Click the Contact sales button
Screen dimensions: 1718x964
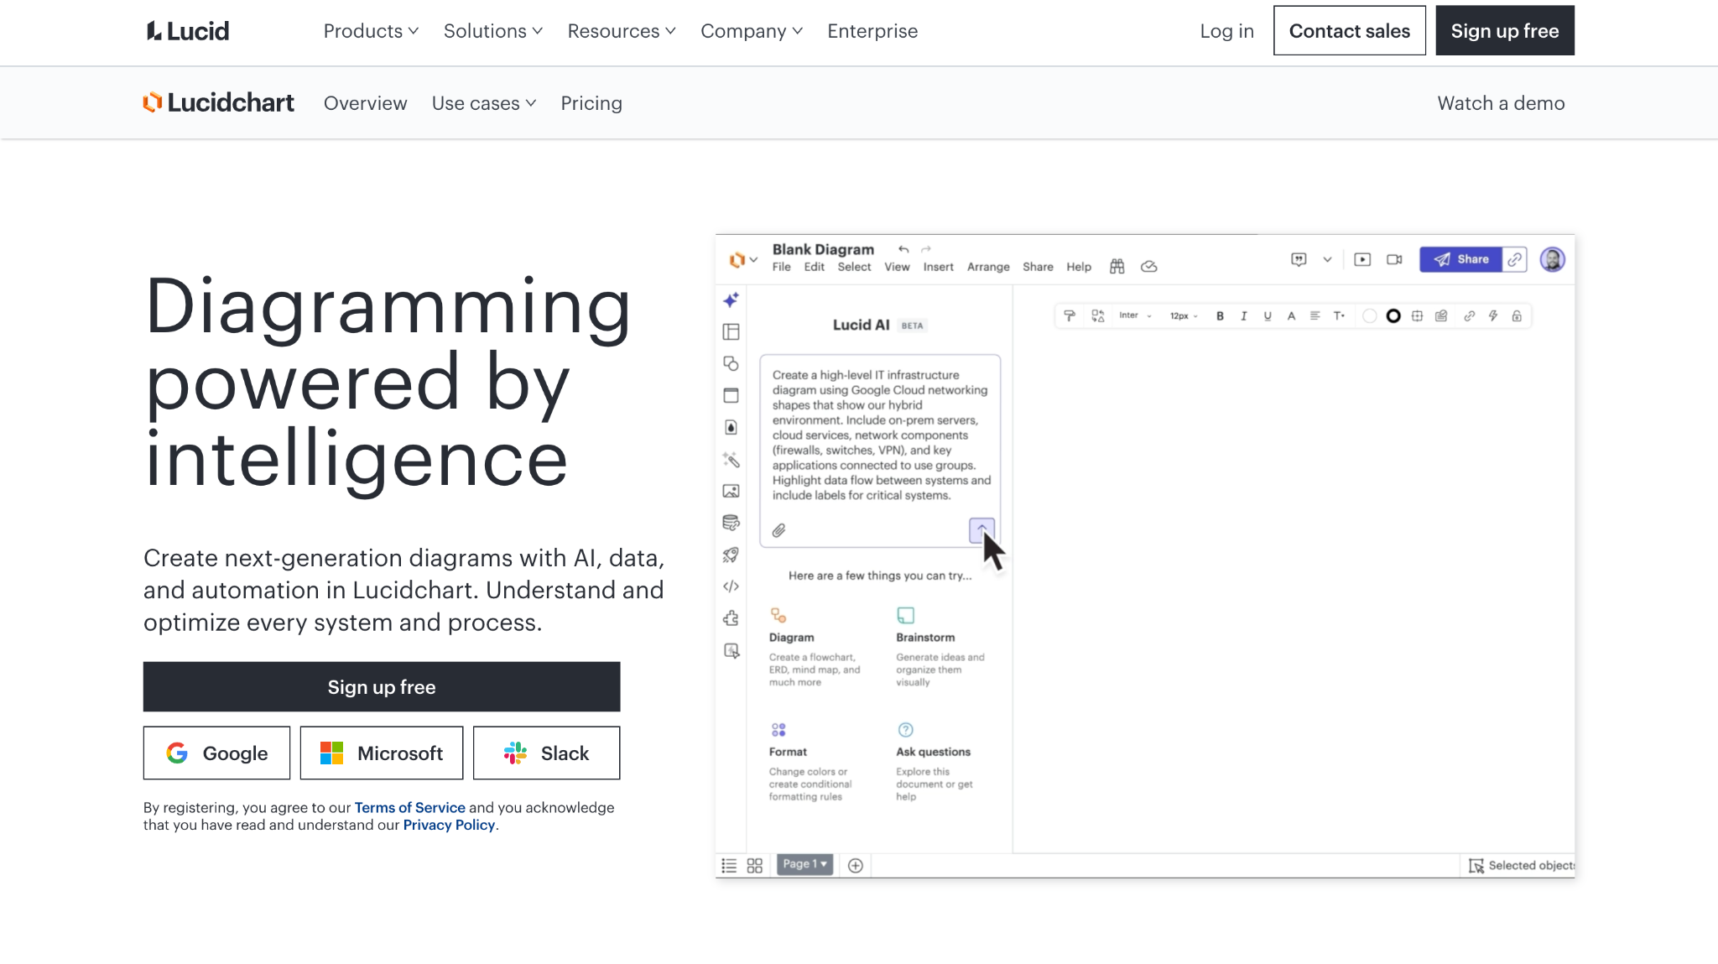tap(1349, 31)
